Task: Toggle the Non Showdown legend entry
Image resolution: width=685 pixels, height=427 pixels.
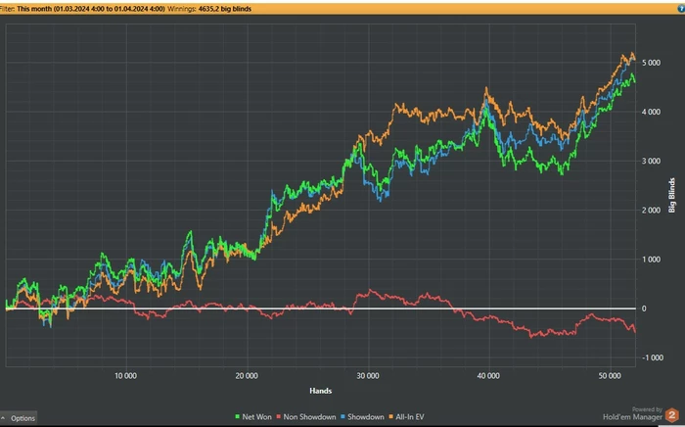Action: 305,417
